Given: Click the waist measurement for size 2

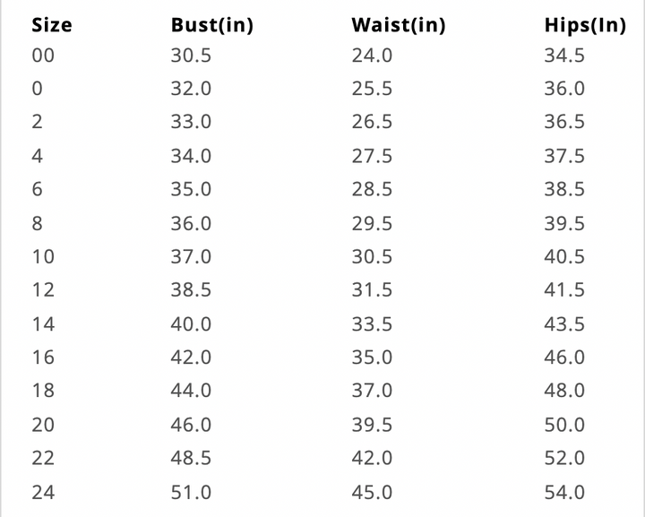Looking at the screenshot, I should click(x=372, y=122).
